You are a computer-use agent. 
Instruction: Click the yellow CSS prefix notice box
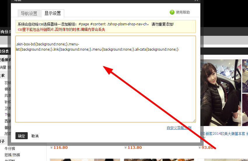(105, 26)
